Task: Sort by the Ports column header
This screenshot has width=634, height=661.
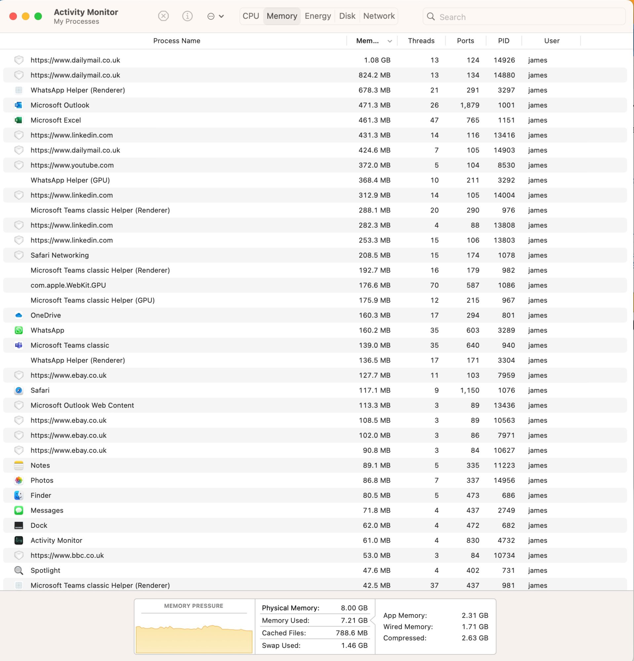Action: point(466,41)
